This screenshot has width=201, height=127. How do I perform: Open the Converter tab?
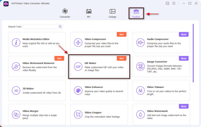[x=65, y=13]
